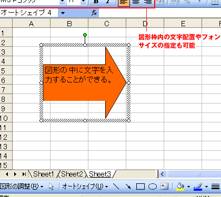The image size is (221, 197).
Task: Select row 15 header
Action: [6, 165]
